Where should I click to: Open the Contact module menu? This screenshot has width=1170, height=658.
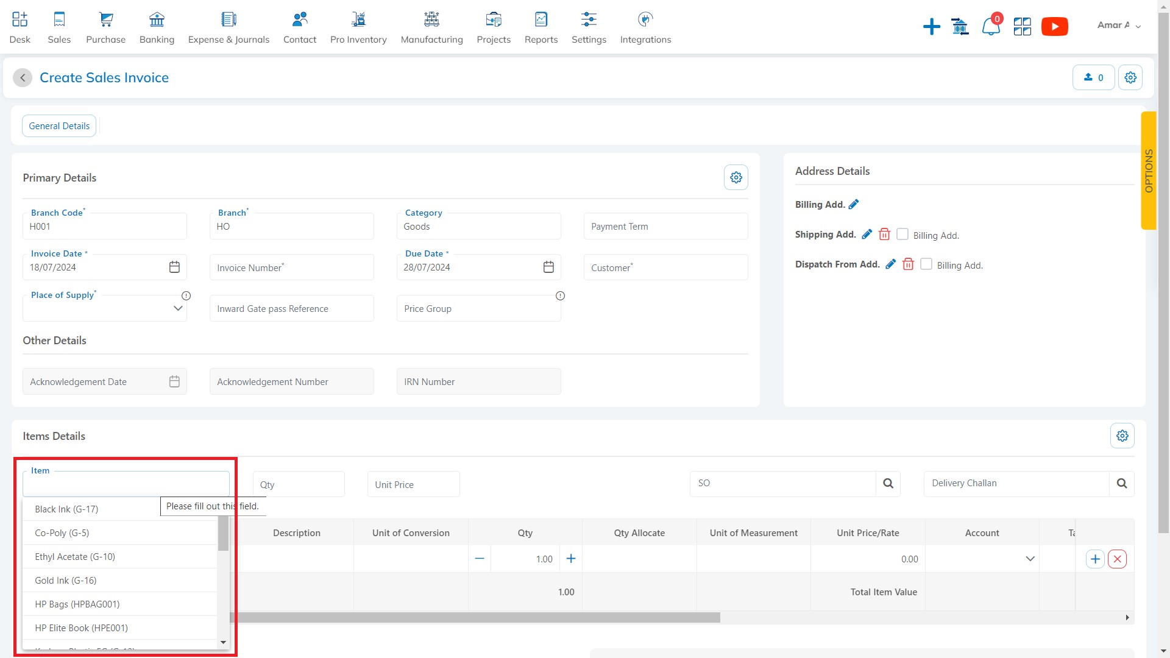(299, 27)
